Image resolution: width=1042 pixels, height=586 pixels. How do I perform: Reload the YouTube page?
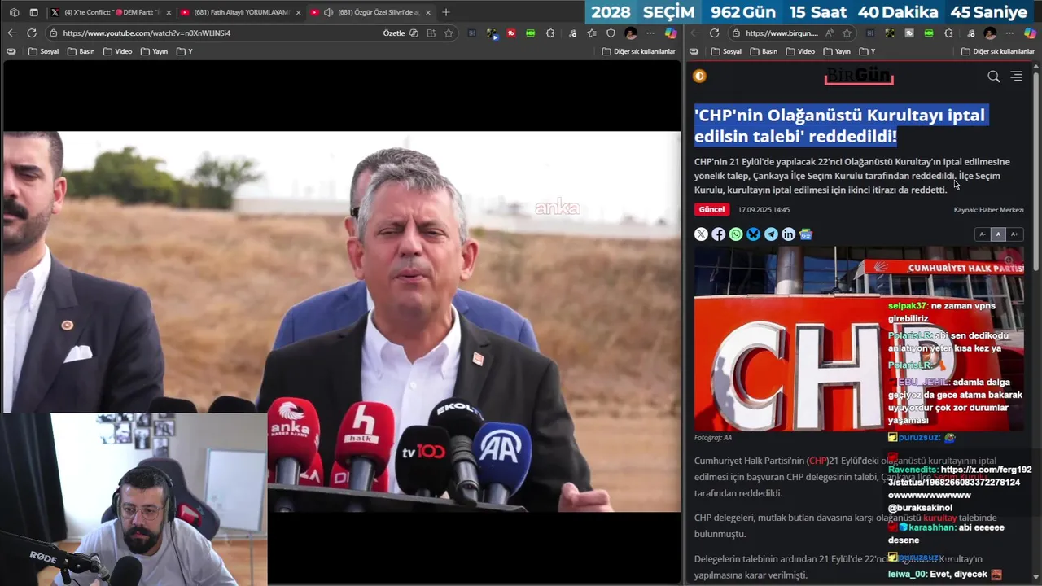point(32,33)
